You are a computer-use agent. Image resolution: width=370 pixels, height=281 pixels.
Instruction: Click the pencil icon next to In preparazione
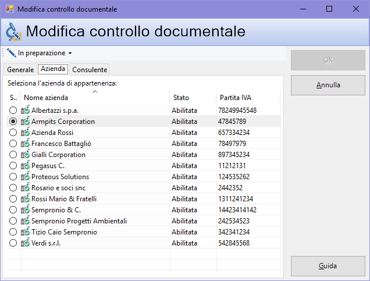click(x=11, y=53)
